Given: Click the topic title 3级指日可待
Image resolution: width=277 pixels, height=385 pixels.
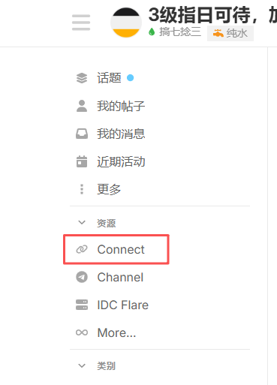Looking at the screenshot, I should pos(200,15).
